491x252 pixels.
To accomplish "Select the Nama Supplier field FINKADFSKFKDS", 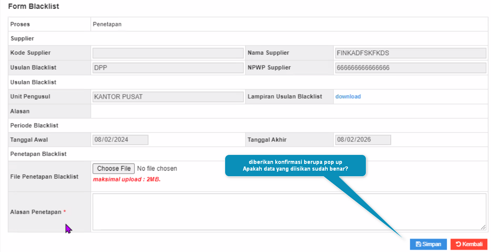I will click(x=410, y=53).
